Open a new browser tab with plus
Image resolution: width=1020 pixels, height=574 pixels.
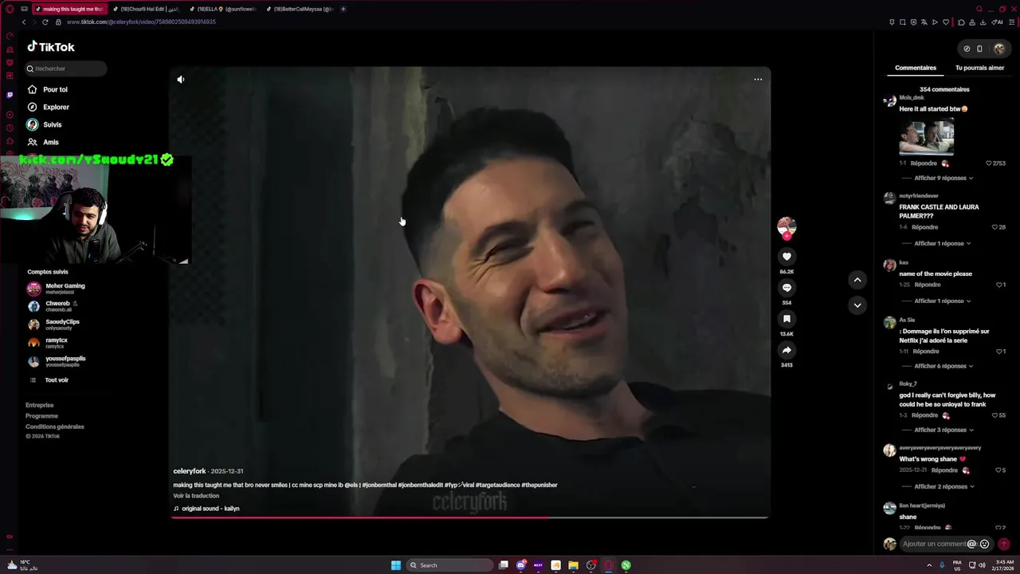343,9
